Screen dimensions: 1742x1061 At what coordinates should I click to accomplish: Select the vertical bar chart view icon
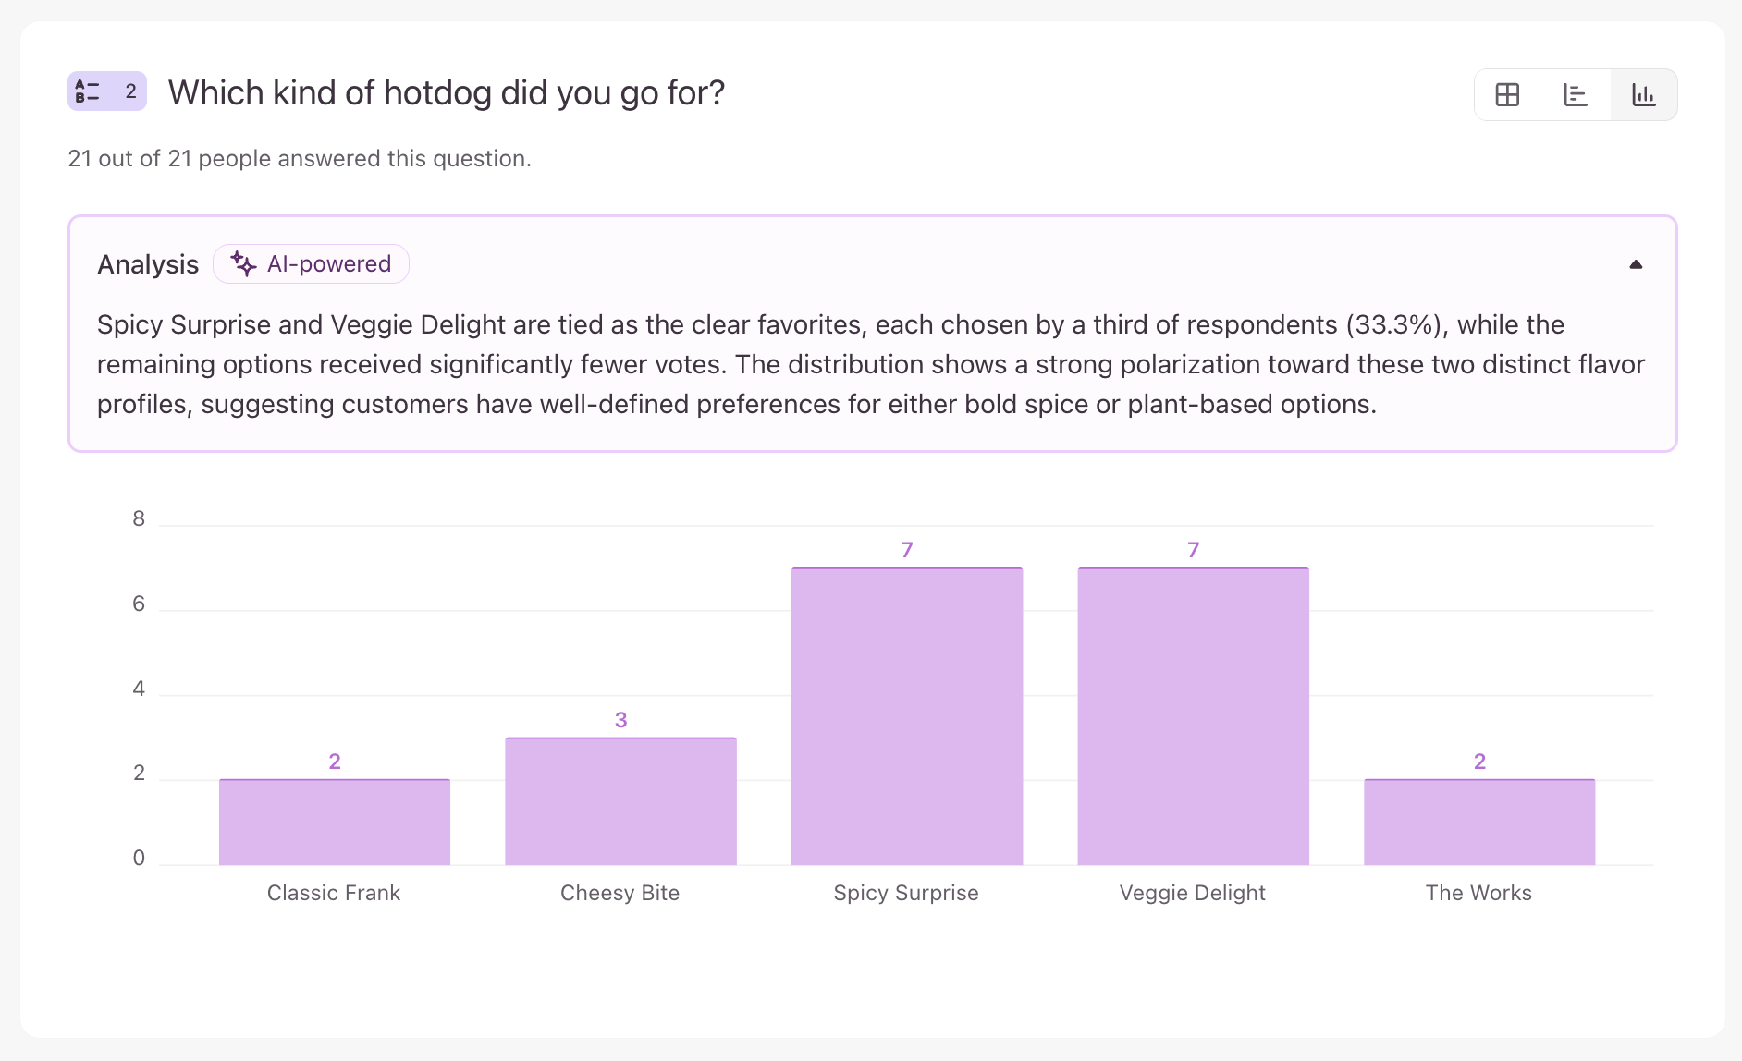[x=1643, y=94]
